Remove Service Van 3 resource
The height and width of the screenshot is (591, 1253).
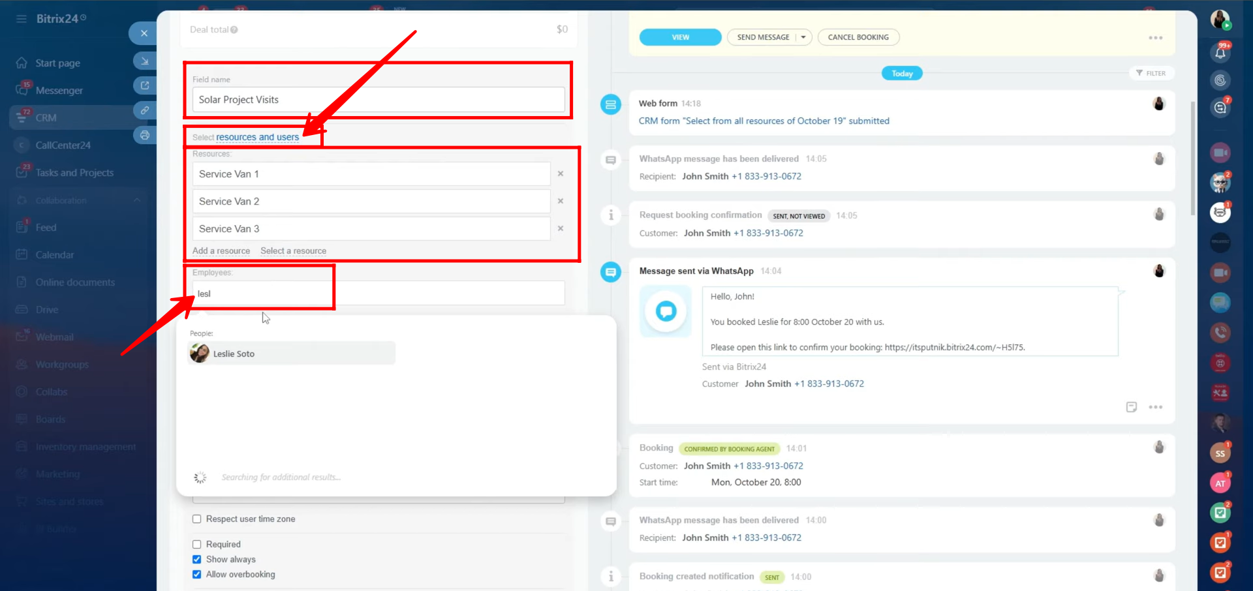560,229
